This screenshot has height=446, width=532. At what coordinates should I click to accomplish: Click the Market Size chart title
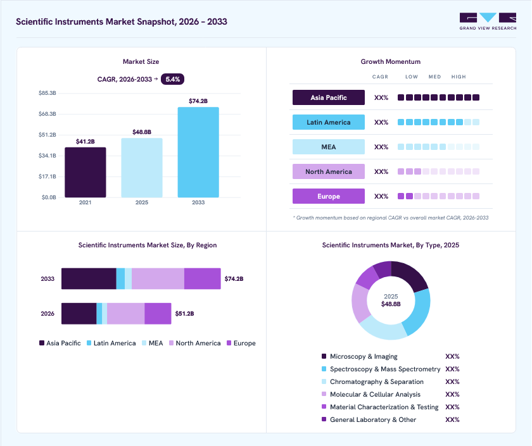141,62
